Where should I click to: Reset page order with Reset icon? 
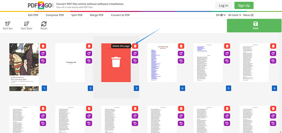click(x=44, y=24)
